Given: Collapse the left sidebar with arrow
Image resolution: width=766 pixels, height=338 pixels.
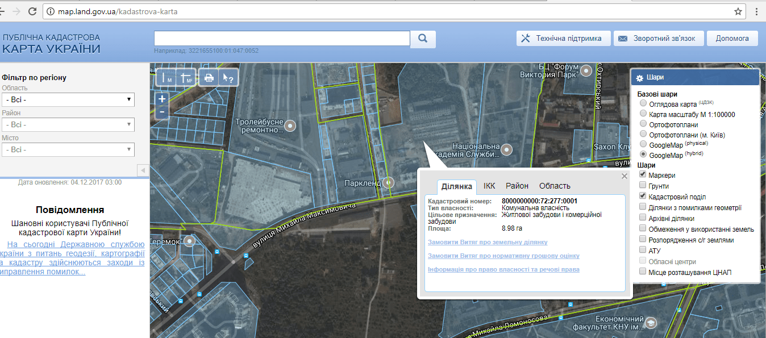Looking at the screenshot, I should point(143,170).
